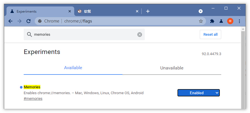Click the chrome://flags address bar
Viewport: 250px width, 113px height.
click(119, 21)
